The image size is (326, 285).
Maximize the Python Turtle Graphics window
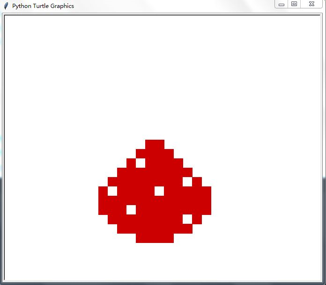pyautogui.click(x=294, y=4)
